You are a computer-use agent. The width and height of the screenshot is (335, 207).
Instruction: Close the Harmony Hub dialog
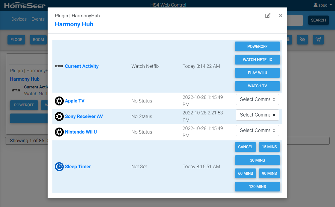(x=281, y=16)
